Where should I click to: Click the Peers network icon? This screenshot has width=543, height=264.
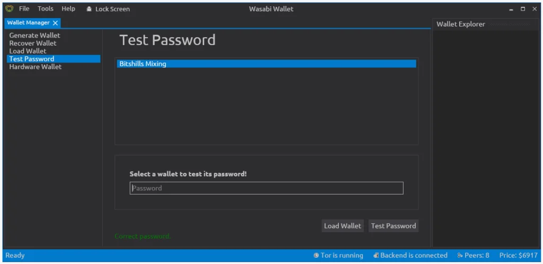click(x=460, y=256)
